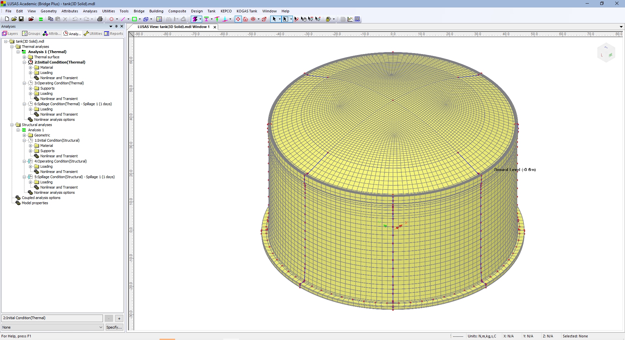Click the Print icon in toolbar

(100, 19)
